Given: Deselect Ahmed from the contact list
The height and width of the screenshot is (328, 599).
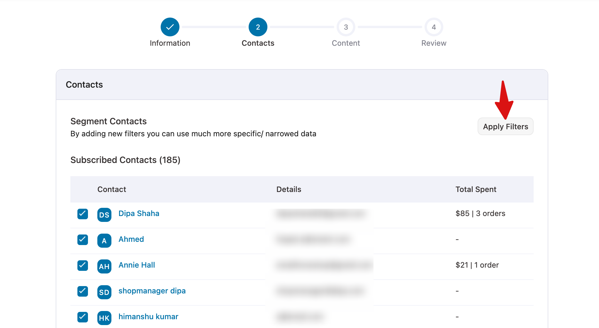Looking at the screenshot, I should pos(82,240).
